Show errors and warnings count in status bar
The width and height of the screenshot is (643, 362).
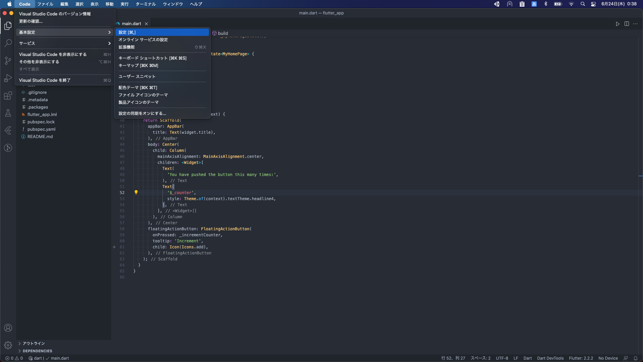(x=14, y=358)
